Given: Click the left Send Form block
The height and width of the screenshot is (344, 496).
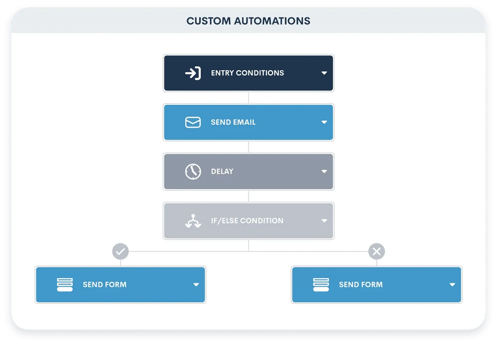Looking at the screenshot, I should tap(120, 284).
